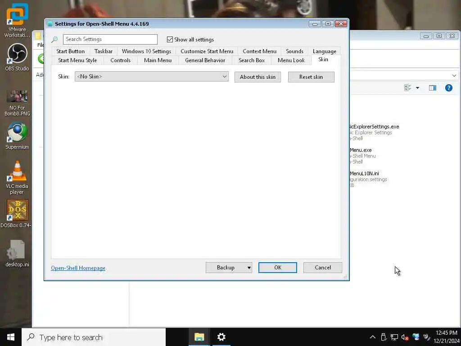Switch to the Context Menu tab

pos(260,51)
